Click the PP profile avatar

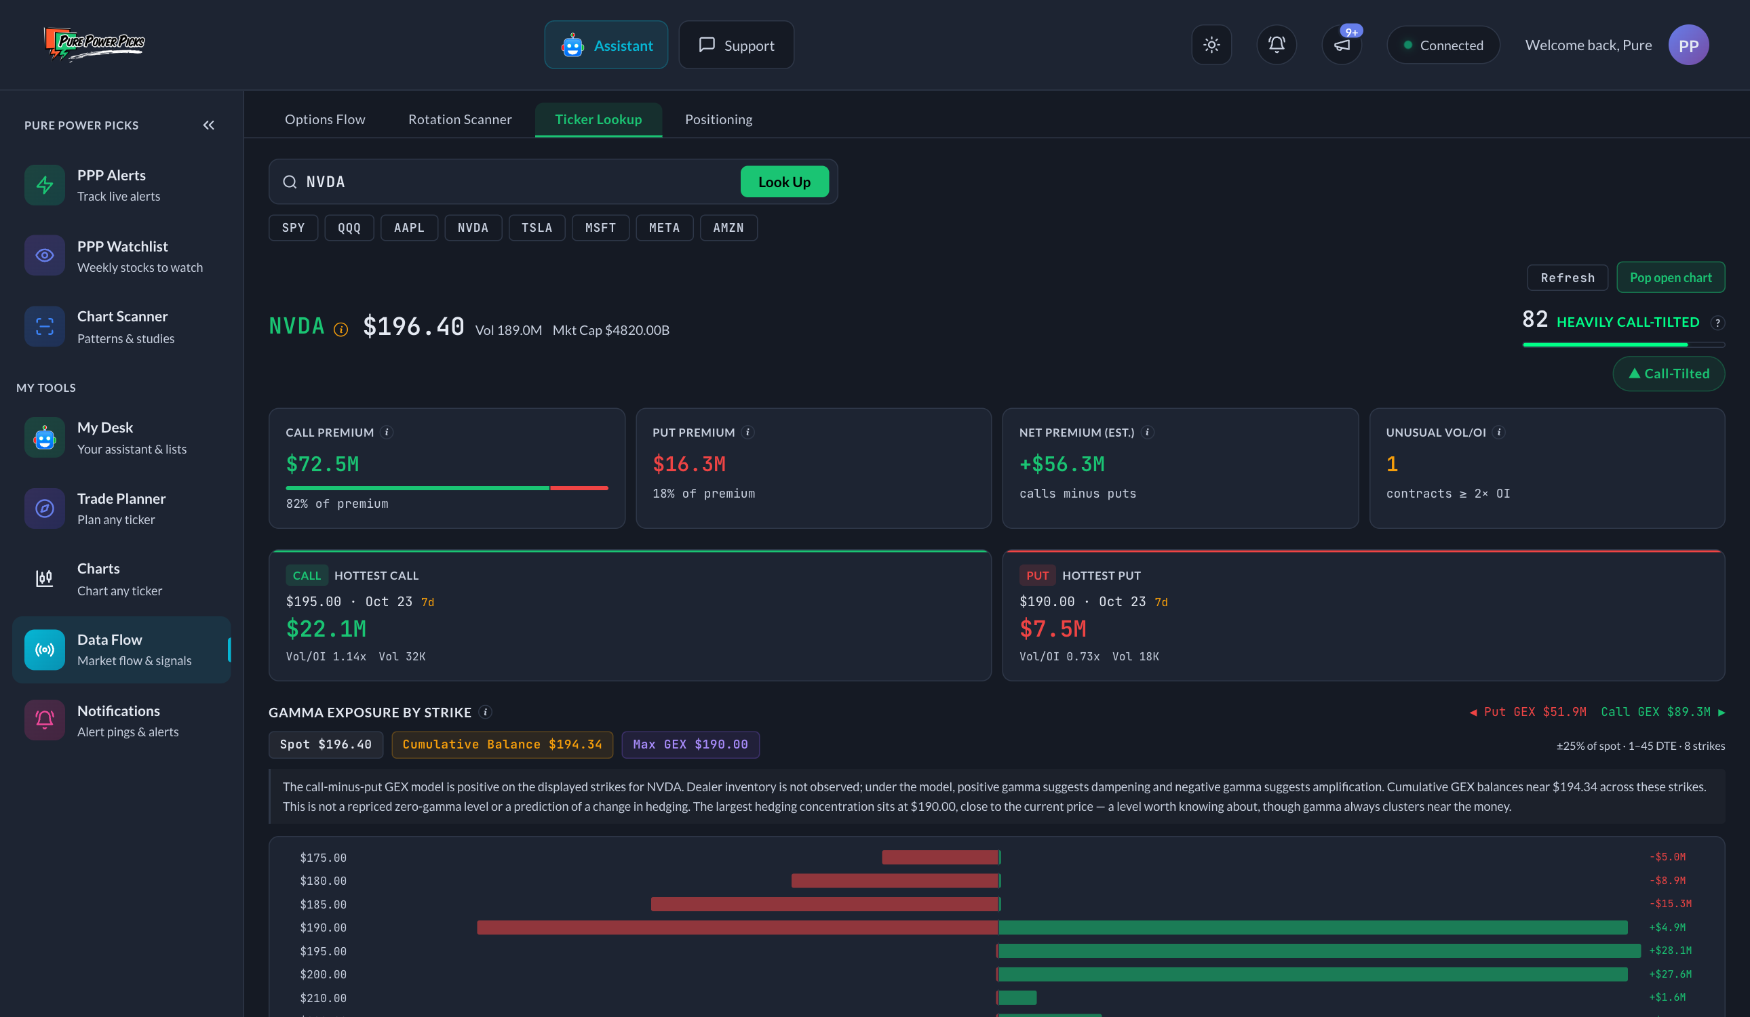1688,45
